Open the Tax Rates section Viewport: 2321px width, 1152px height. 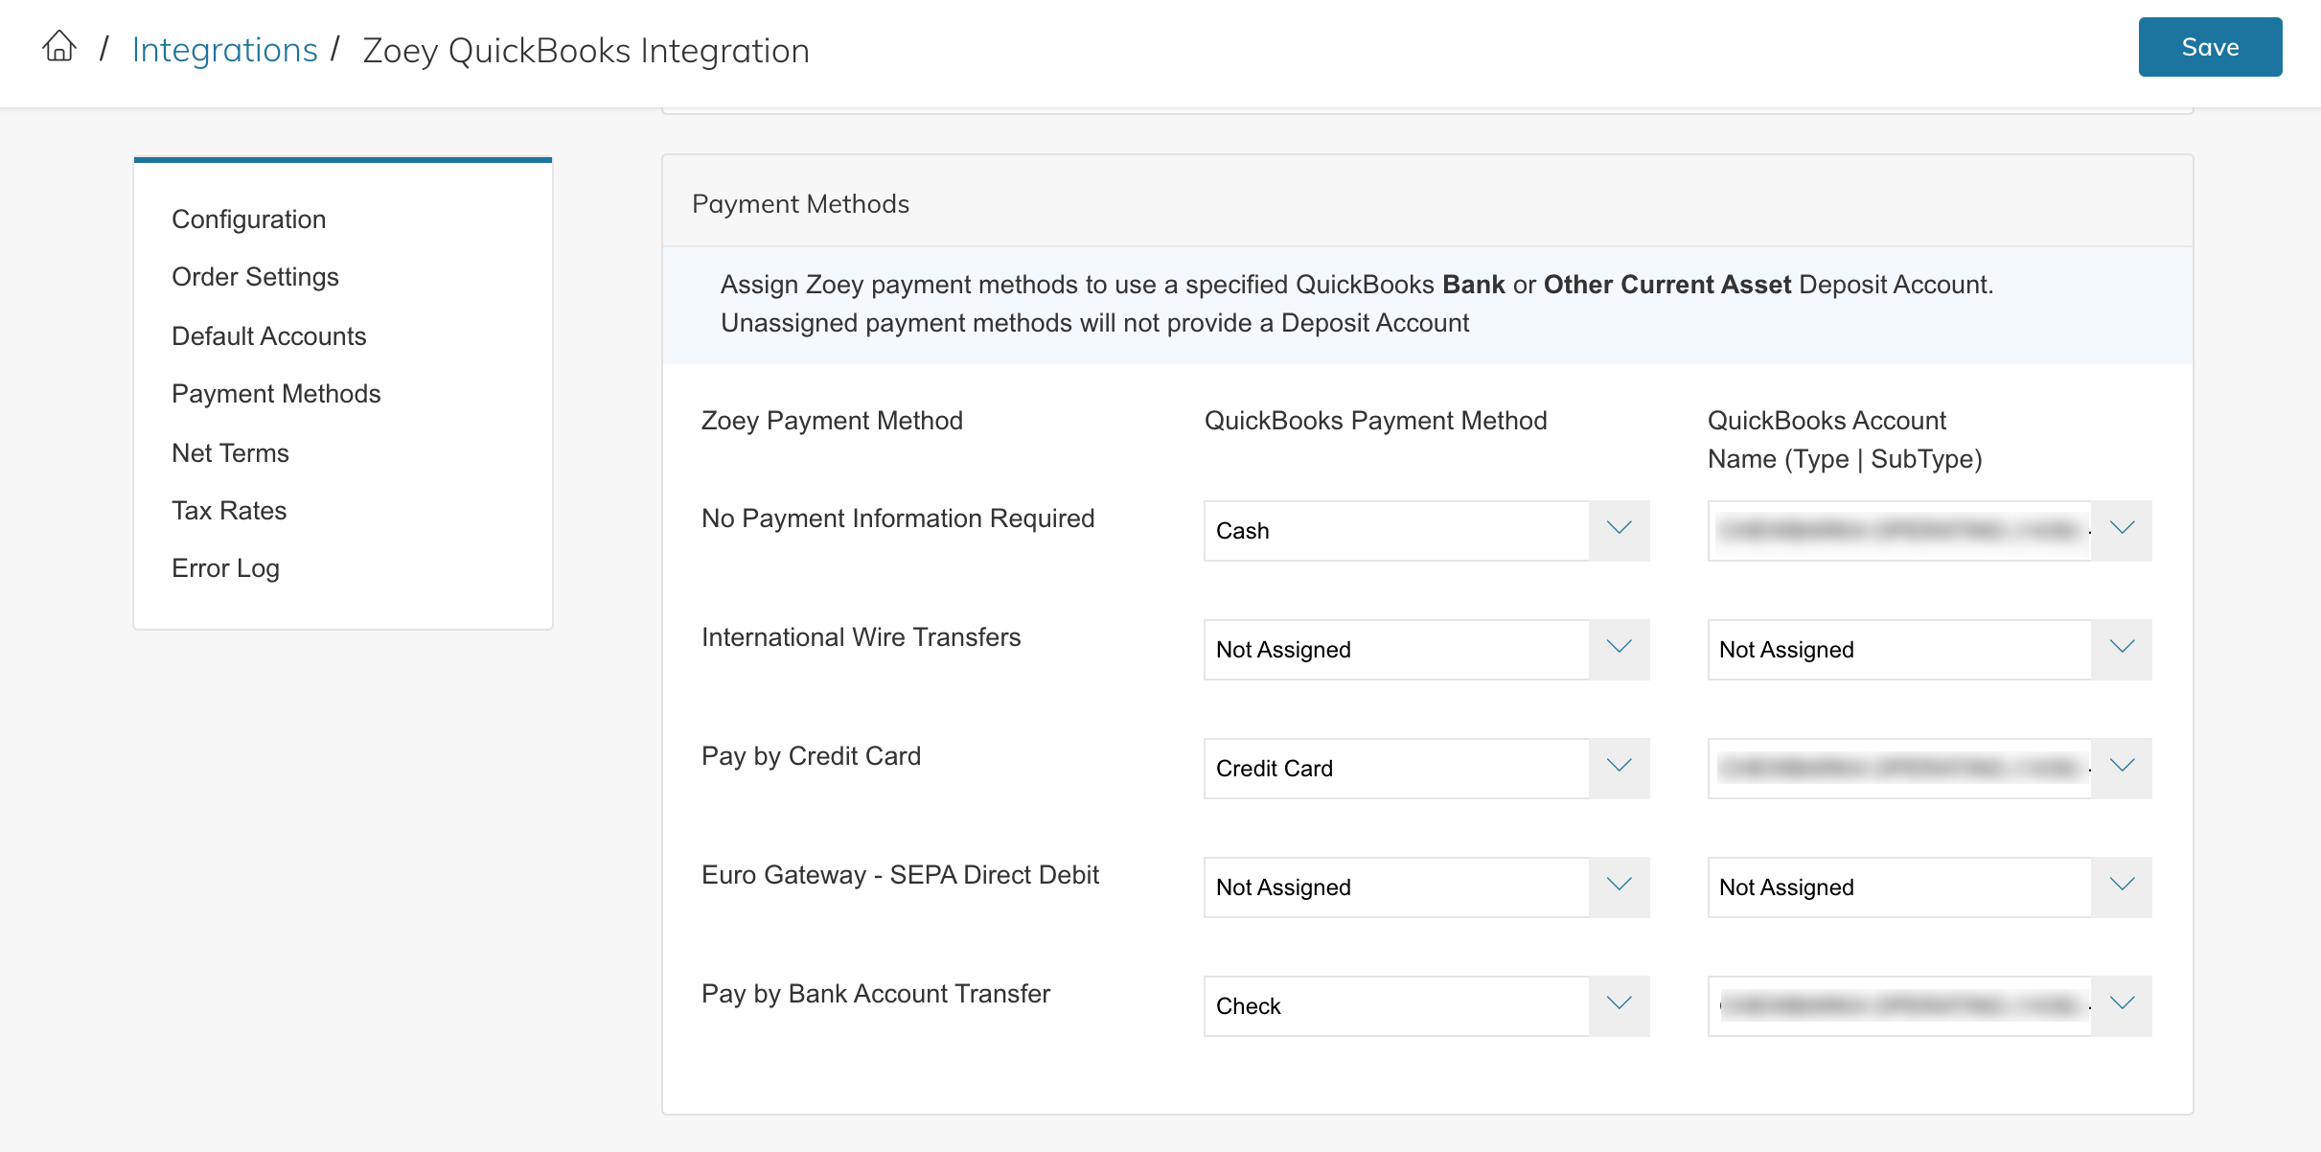(229, 511)
